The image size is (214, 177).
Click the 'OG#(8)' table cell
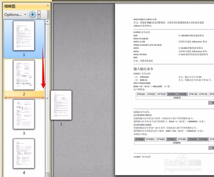(177, 143)
